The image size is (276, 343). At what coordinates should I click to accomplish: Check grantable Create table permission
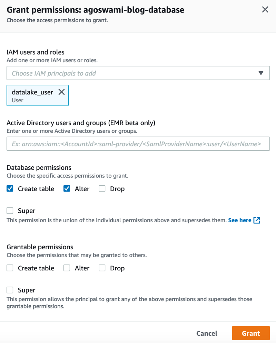10,268
